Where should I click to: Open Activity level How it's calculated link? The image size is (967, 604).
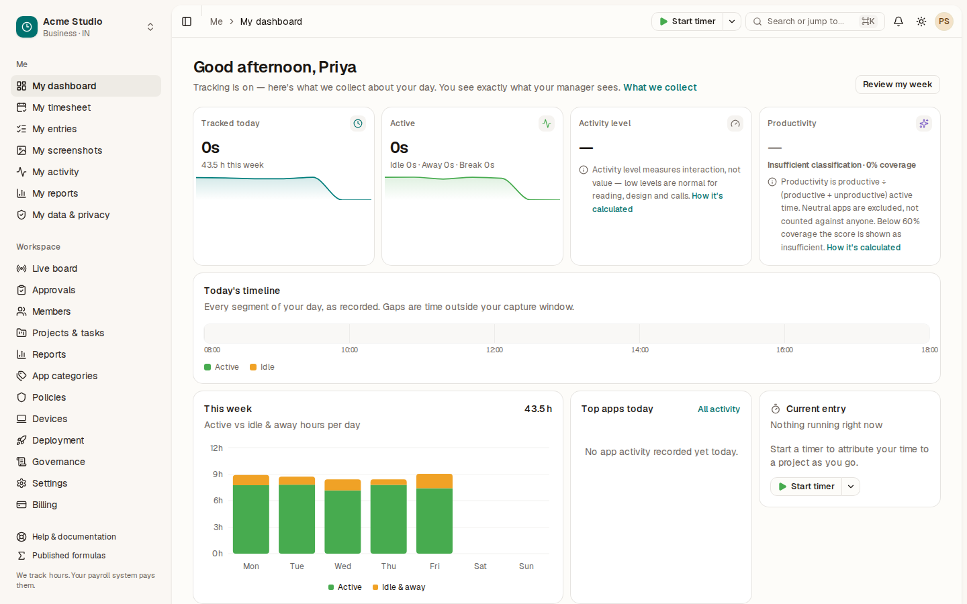657,203
